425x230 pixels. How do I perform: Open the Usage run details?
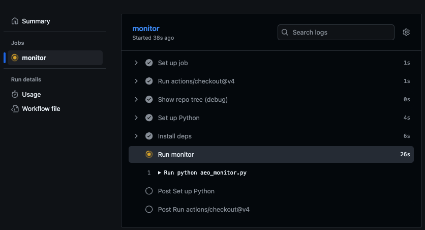[x=31, y=95]
